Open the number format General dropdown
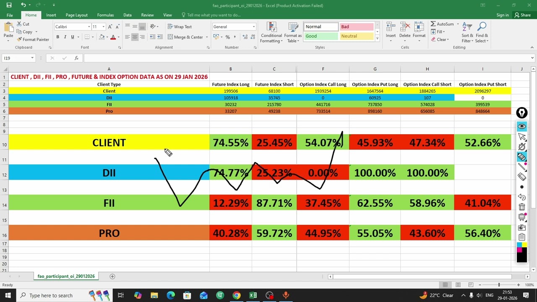 [253, 27]
